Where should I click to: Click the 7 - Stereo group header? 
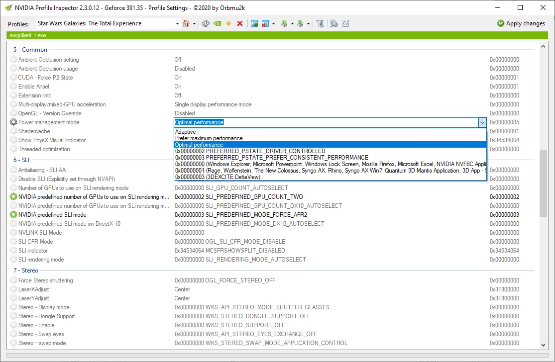(26, 271)
